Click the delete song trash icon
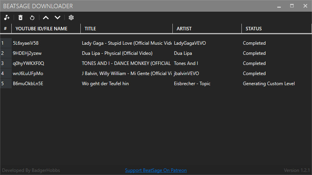 coord(21,17)
